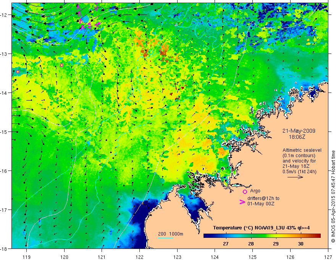Image resolution: width=336 pixels, height=260 pixels.
Task: Click the yellow 29°C region of colorbar
Action: click(x=276, y=236)
